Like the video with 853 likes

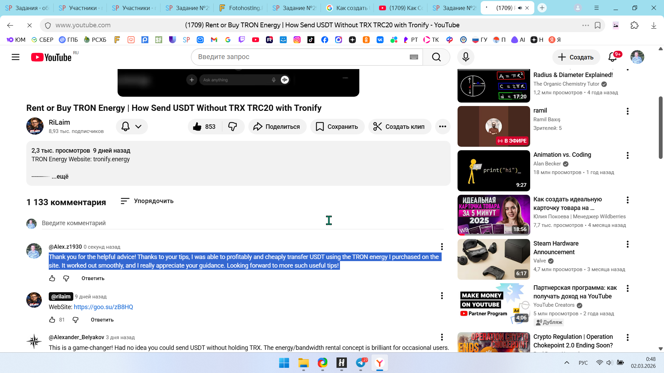(x=204, y=127)
